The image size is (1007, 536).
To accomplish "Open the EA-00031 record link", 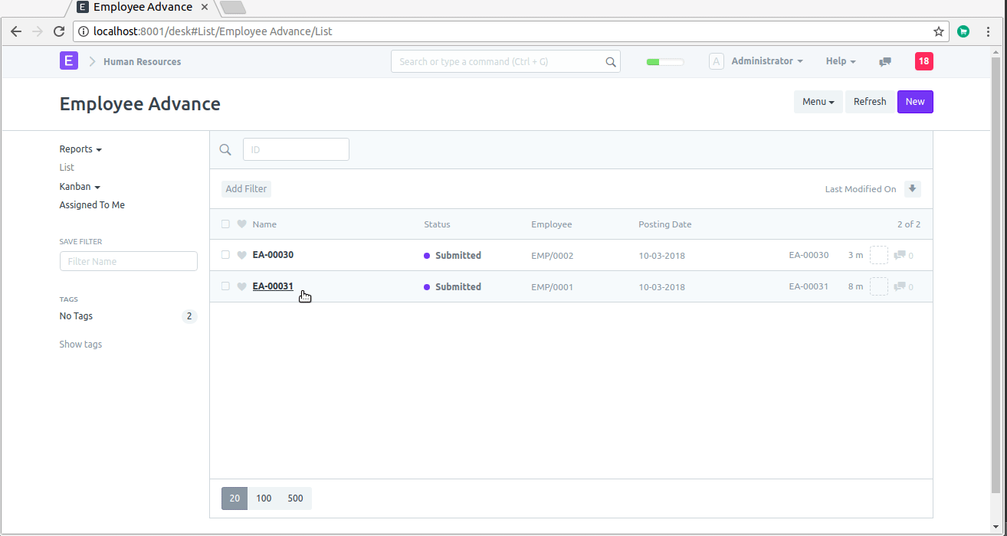I will pyautogui.click(x=273, y=286).
